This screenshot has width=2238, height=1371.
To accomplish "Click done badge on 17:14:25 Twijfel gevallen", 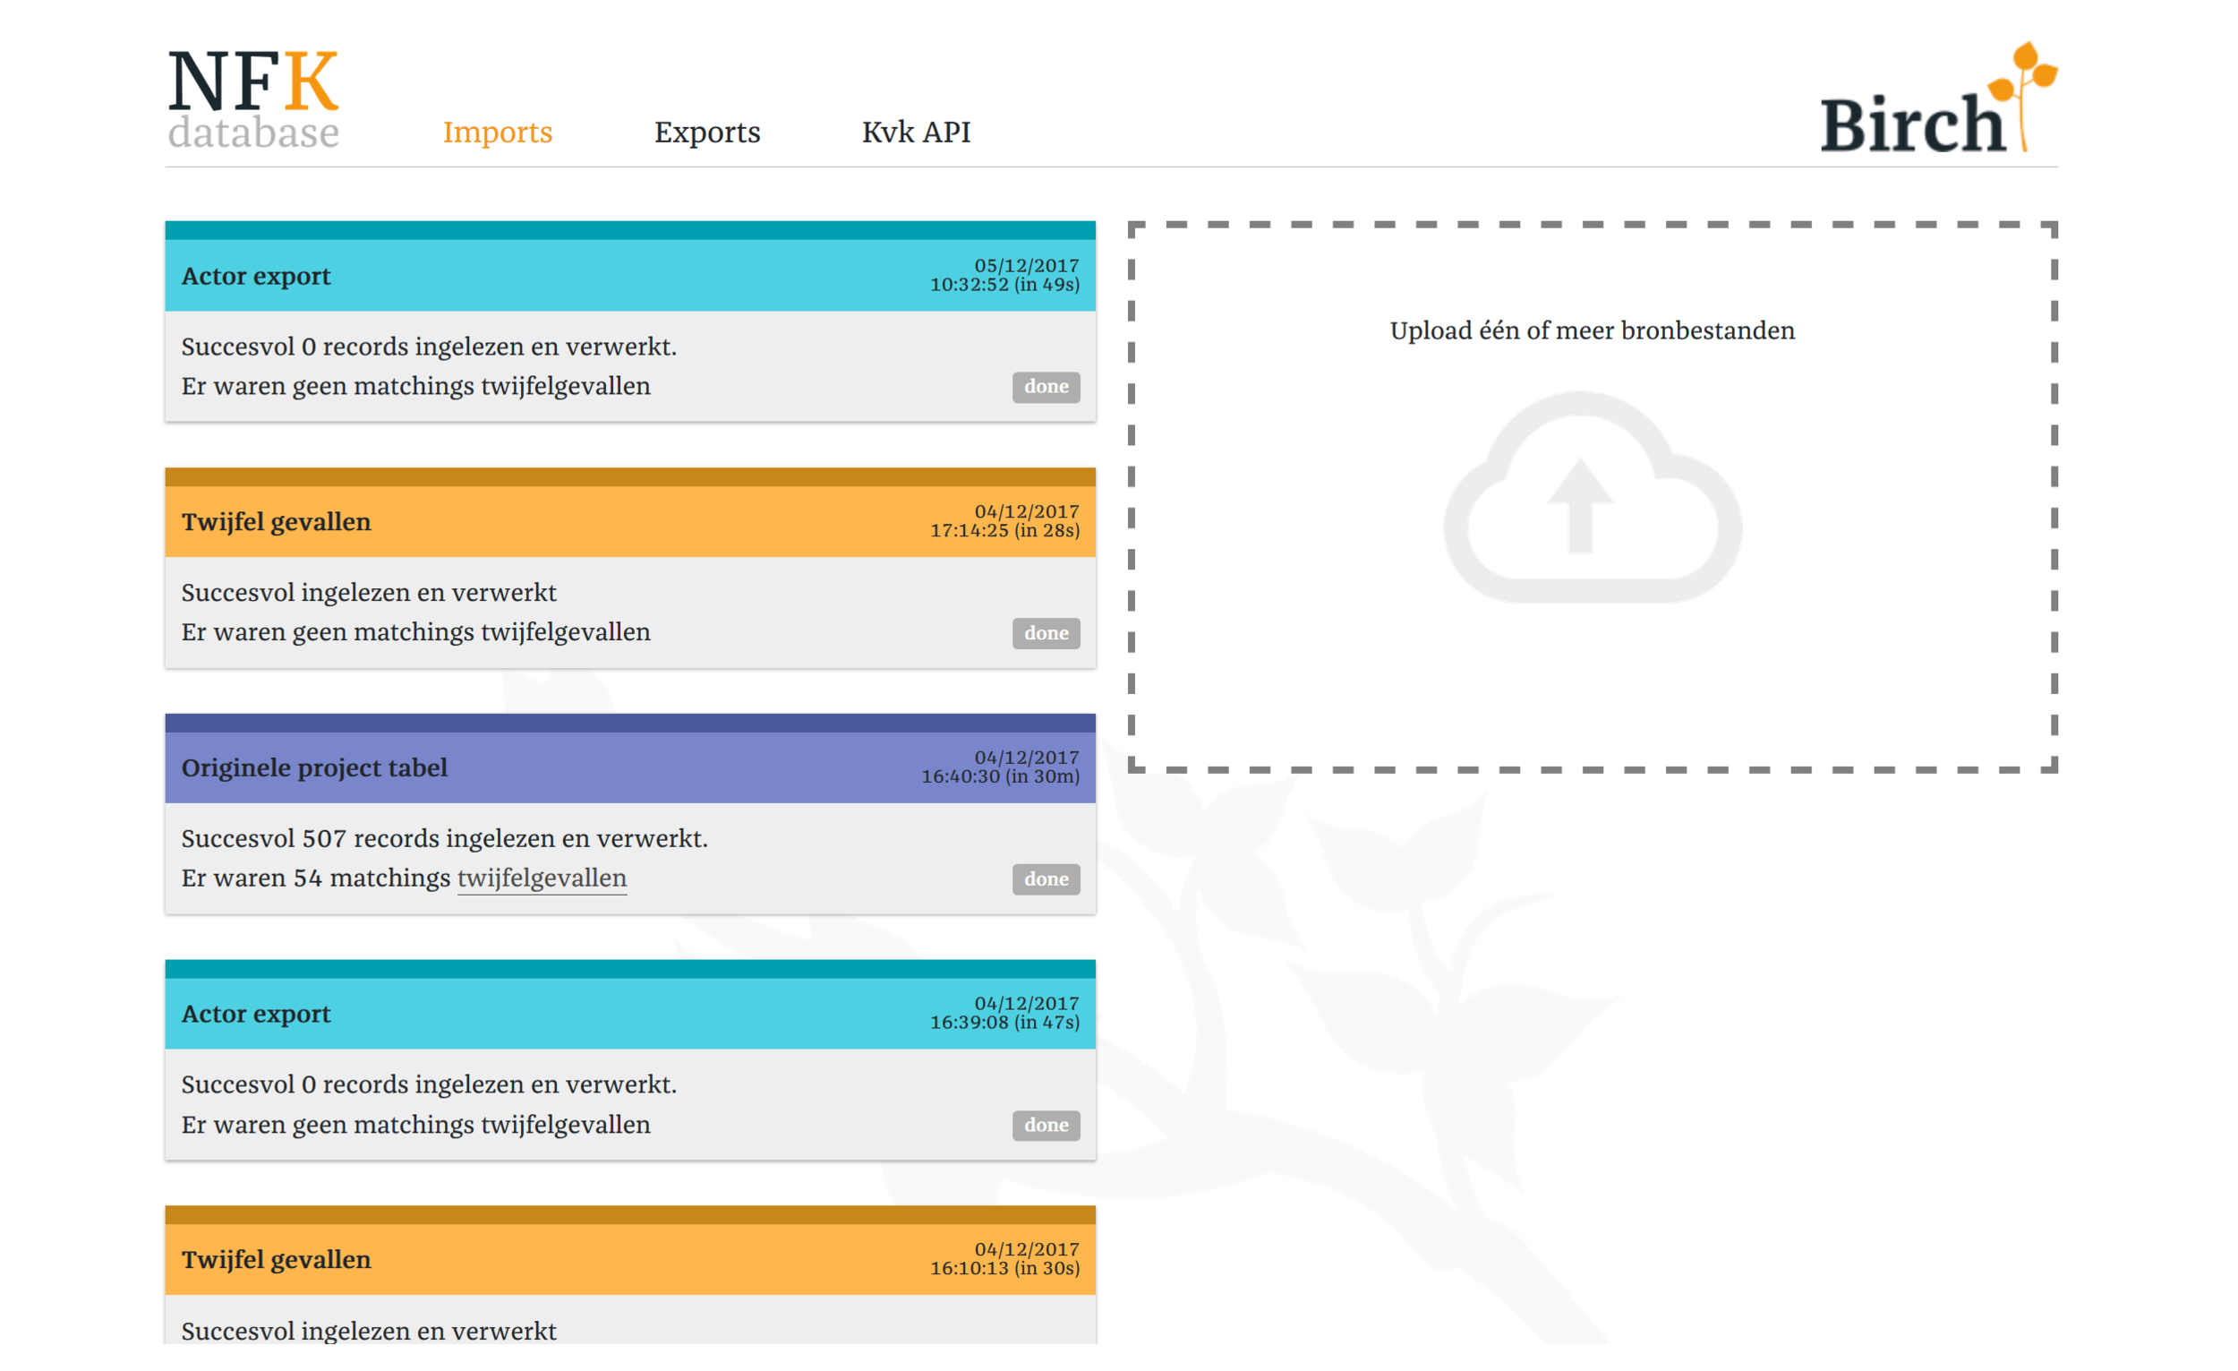I will click(x=1046, y=633).
